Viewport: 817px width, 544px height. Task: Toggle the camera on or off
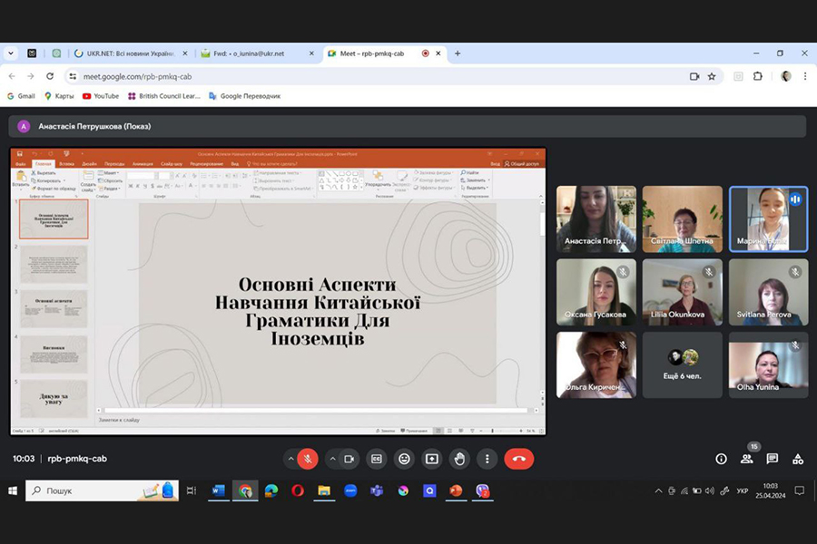tap(349, 459)
